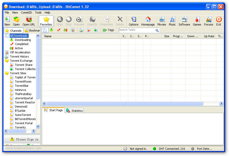Select Completed in the sidebar tree
The image size is (229, 156).
point(21,44)
